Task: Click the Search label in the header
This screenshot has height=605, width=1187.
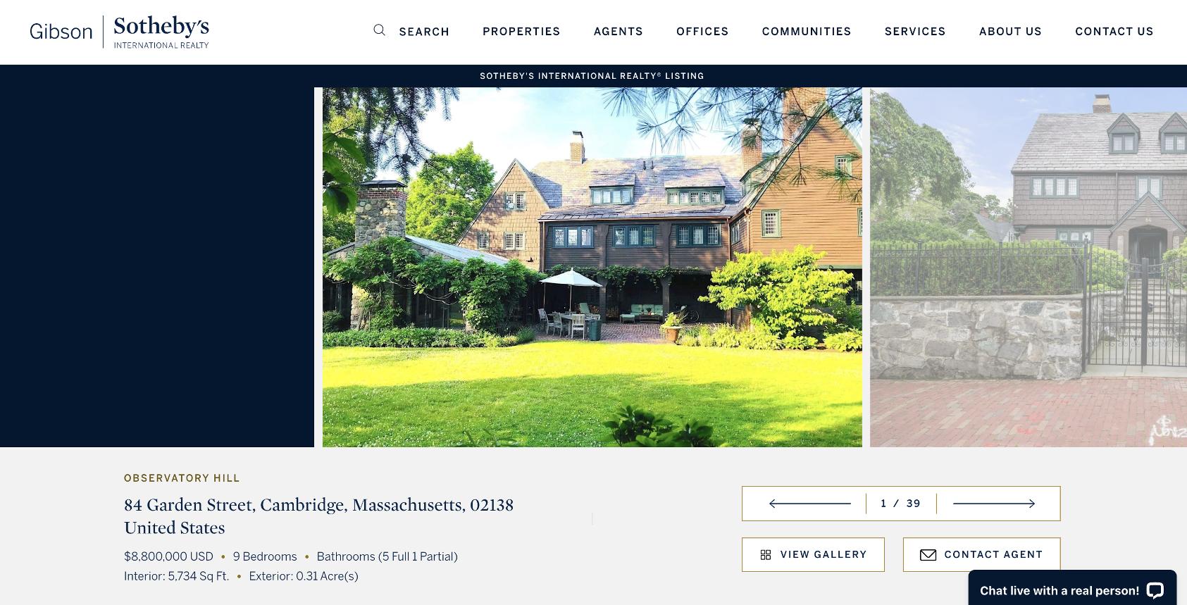Action: 424,32
